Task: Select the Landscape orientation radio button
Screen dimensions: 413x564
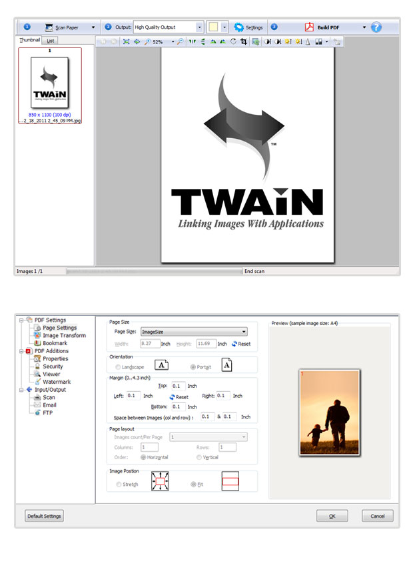Action: click(119, 367)
